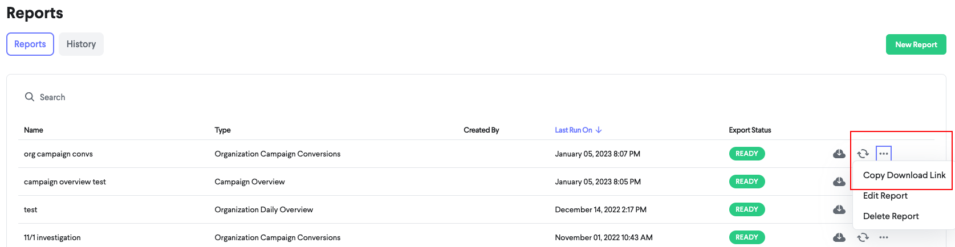Click the Last Run On sort arrow
The image size is (955, 247).
pos(599,130)
